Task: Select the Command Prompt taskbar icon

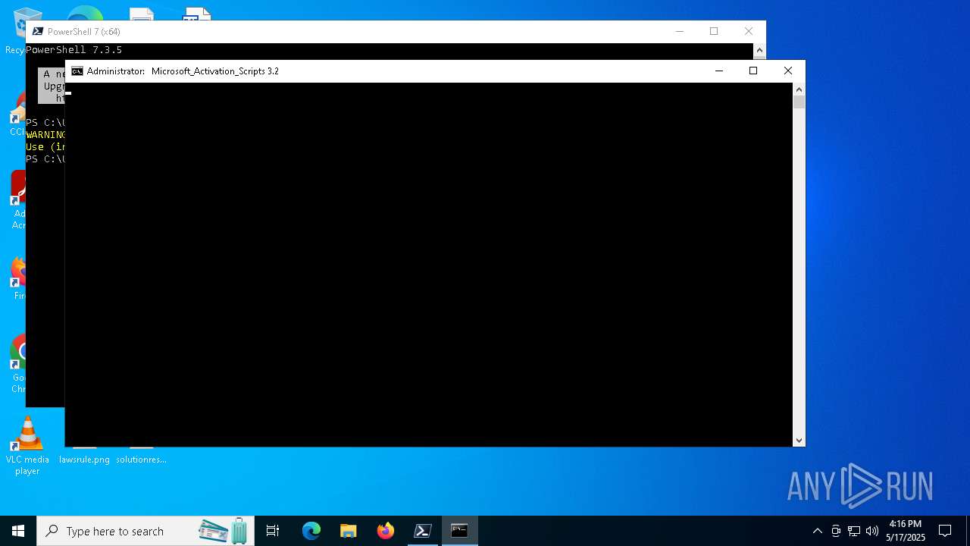Action: pyautogui.click(x=460, y=531)
